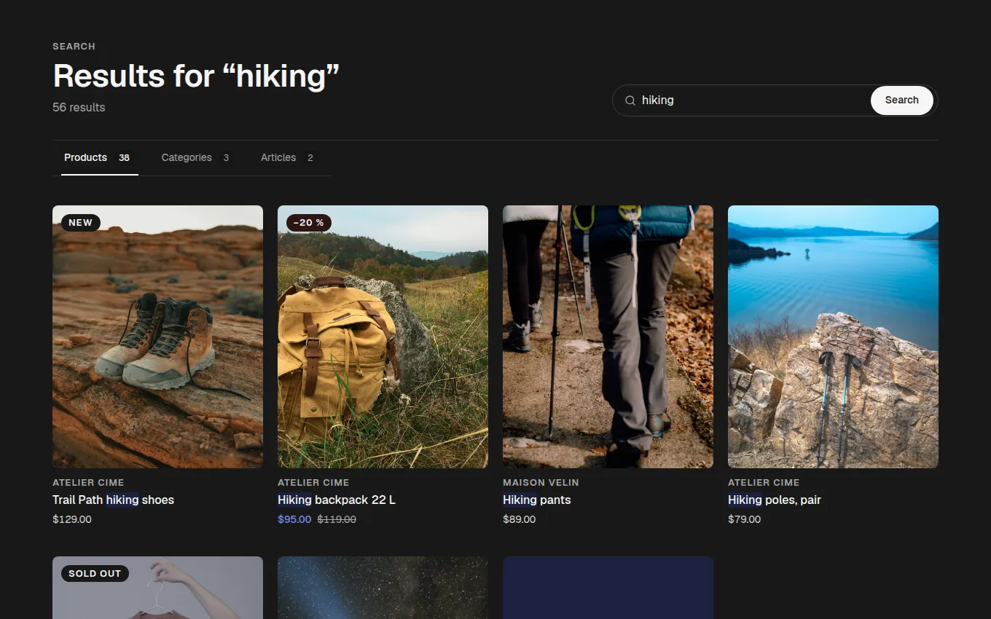Open the sold out clothes hanger thumbnail
The image size is (991, 619).
[x=157, y=588]
